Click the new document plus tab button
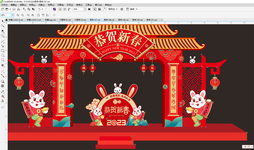This screenshot has width=254, height=150. click(162, 20)
